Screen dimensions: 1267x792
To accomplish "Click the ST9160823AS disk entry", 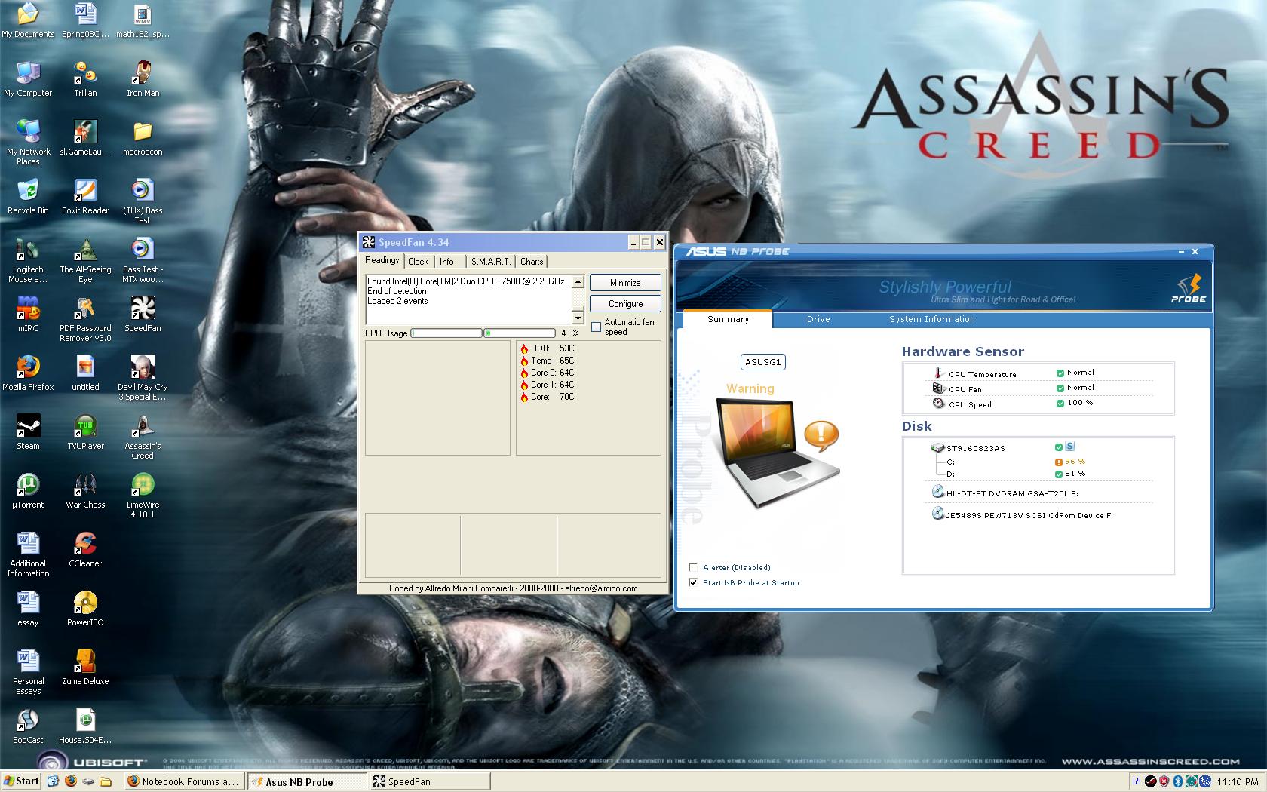I will [976, 448].
